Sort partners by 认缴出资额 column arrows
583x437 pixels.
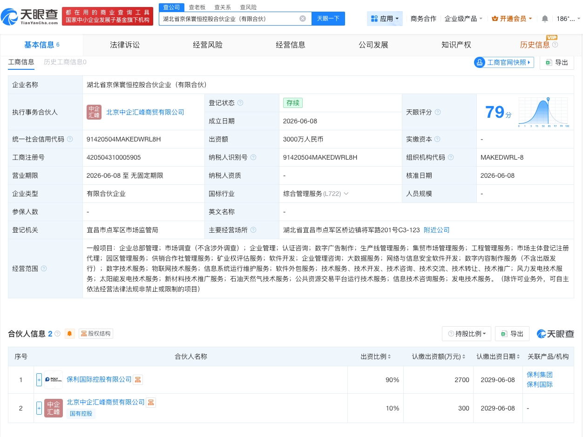pos(464,356)
